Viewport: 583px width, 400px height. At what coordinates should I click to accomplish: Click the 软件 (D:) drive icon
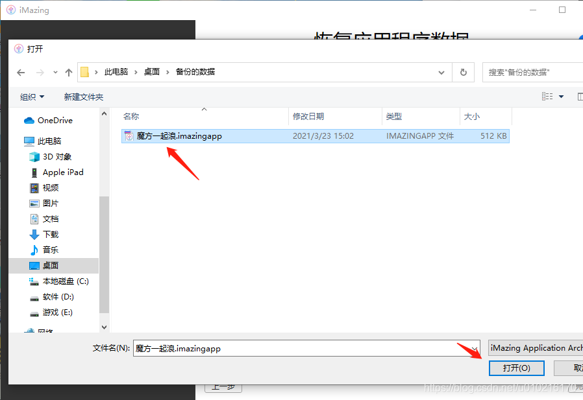point(34,298)
